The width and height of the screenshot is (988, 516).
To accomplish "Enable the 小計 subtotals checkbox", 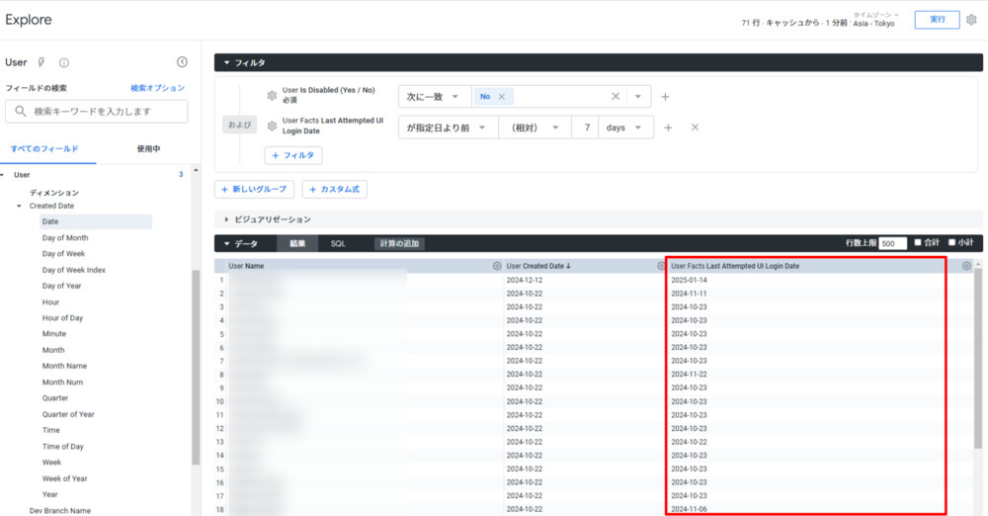I will [952, 242].
